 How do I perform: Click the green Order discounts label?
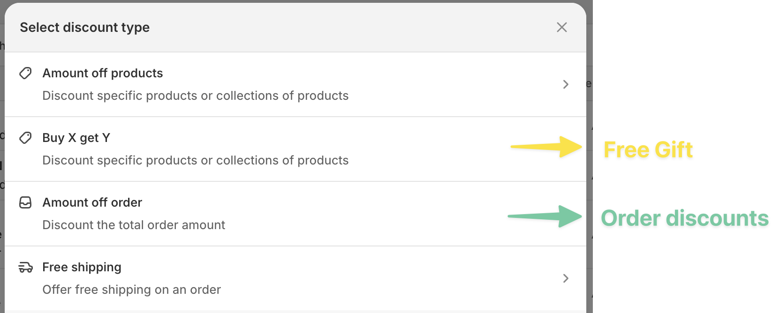(x=685, y=218)
